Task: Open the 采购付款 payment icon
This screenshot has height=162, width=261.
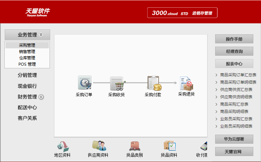Action: pos(154,83)
